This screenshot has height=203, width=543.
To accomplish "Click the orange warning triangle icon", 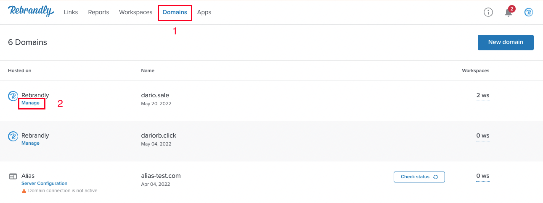I will 24,190.
